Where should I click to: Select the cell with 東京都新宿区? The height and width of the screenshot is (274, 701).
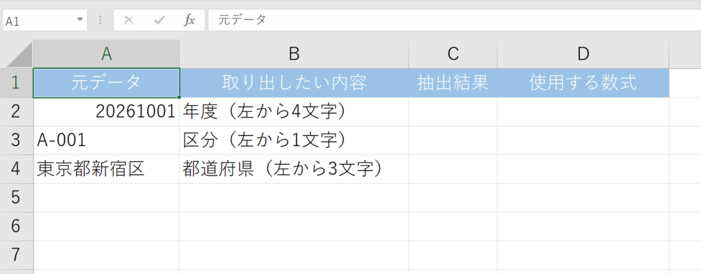(106, 169)
